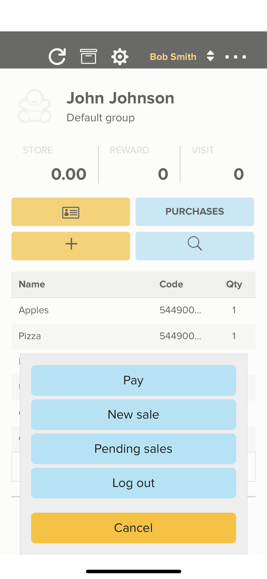The width and height of the screenshot is (267, 579).
Task: Click the Qty column header
Action: pyautogui.click(x=234, y=284)
